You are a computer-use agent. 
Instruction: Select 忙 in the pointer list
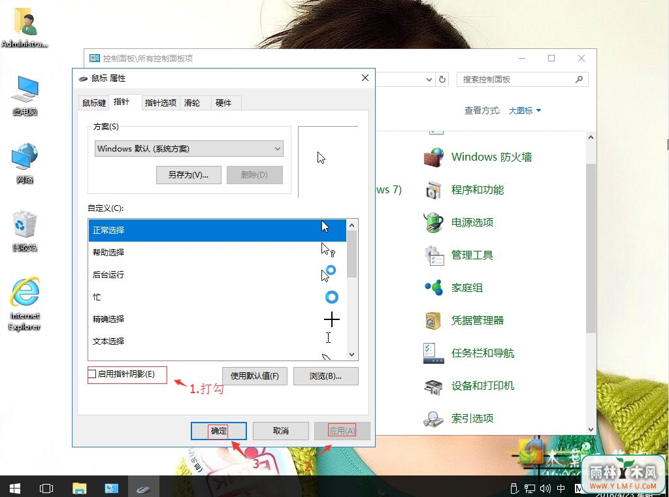pos(217,297)
